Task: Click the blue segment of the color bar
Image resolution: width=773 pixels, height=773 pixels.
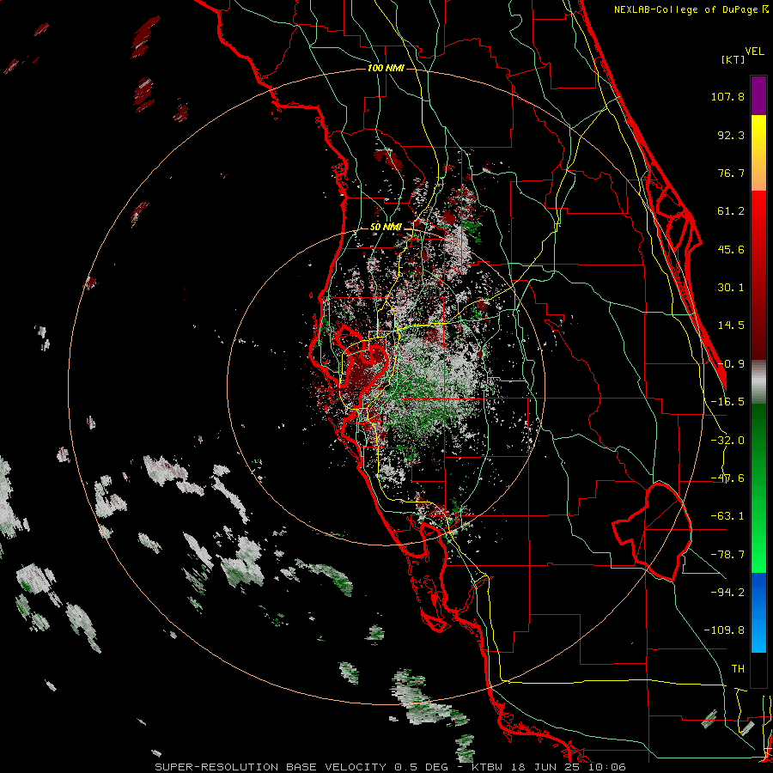Action: point(758,612)
